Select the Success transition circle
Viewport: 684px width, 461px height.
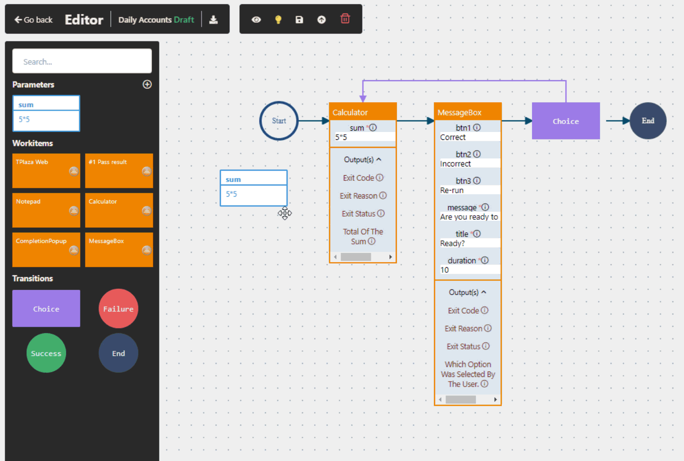46,353
